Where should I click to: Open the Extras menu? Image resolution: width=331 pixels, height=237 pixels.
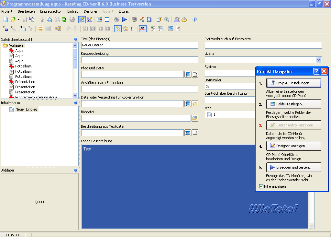(x=124, y=11)
